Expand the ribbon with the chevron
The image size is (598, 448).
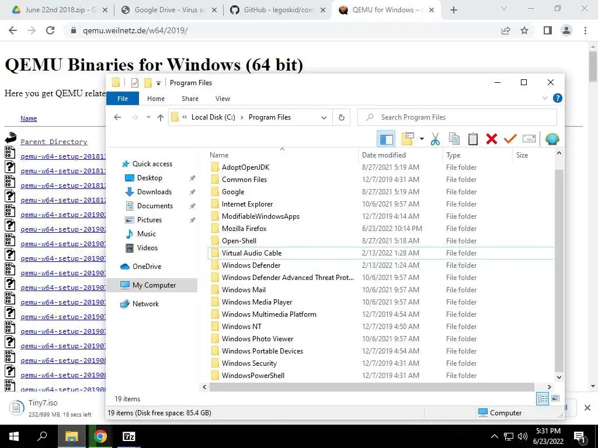point(545,98)
